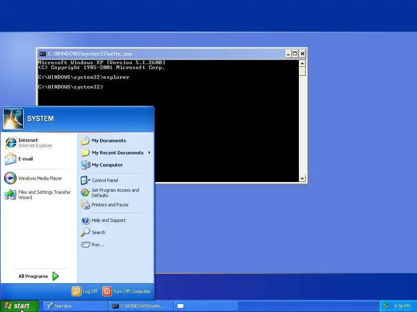Image resolution: width=417 pixels, height=312 pixels.
Task: Open Help and Support question icon
Action: 86,220
